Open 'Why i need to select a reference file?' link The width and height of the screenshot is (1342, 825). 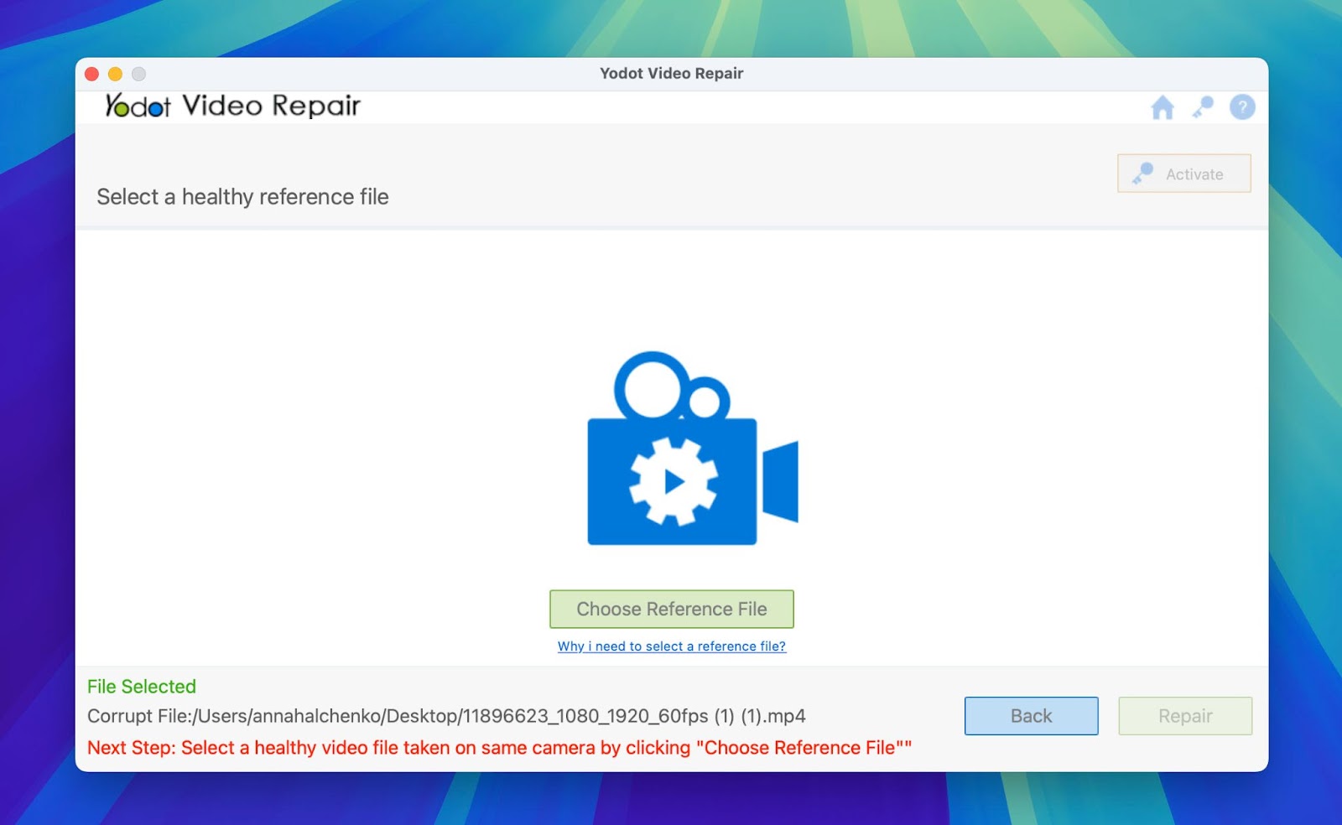[671, 646]
